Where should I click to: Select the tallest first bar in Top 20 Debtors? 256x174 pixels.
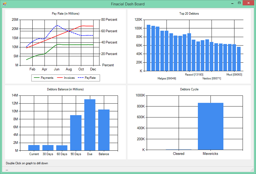pos(149,48)
